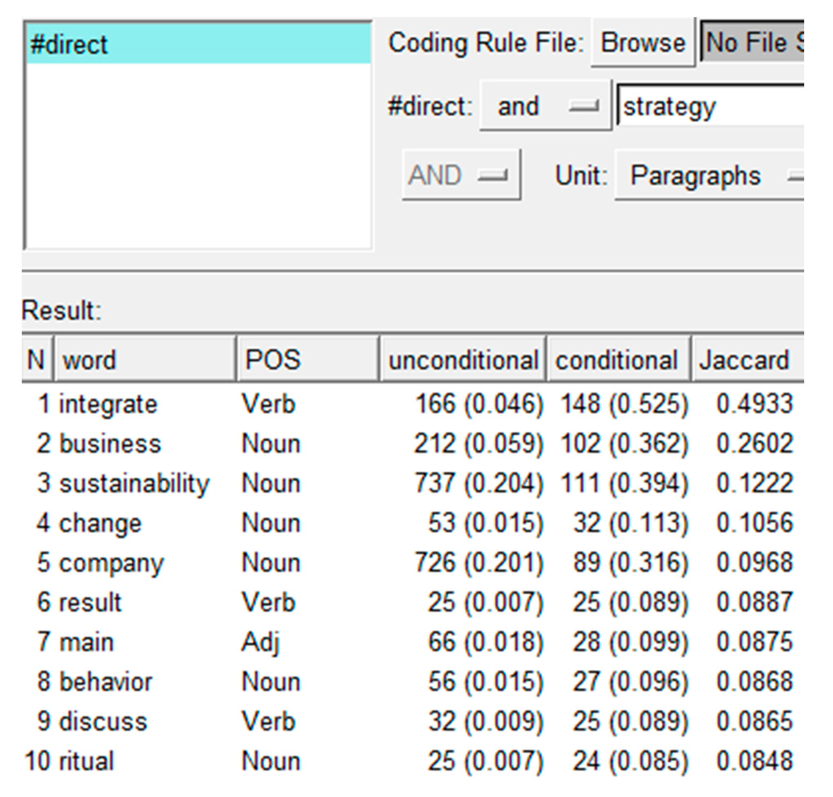Click the sustainability result row
Screen dimensions: 833x797
(134, 483)
